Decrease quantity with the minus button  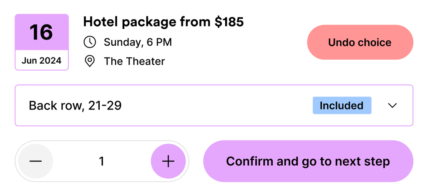coord(36,161)
